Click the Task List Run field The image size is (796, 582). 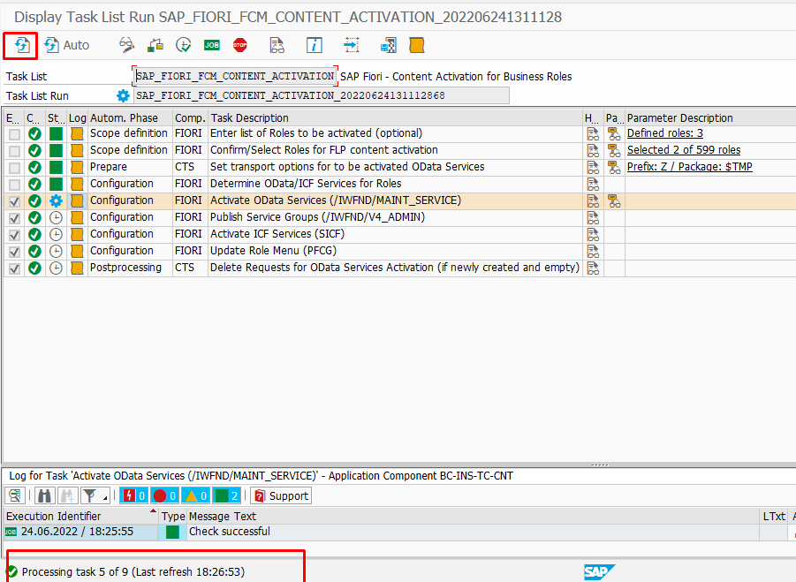[x=322, y=95]
